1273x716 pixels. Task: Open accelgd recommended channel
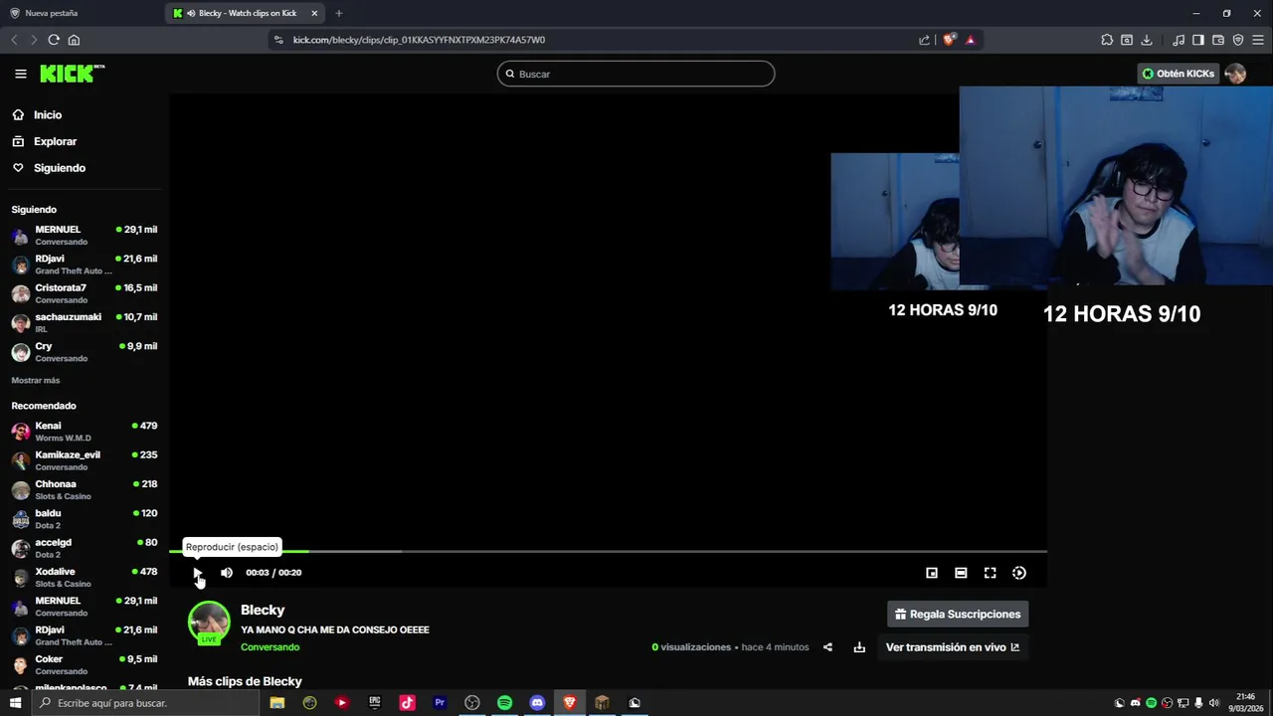tap(84, 548)
